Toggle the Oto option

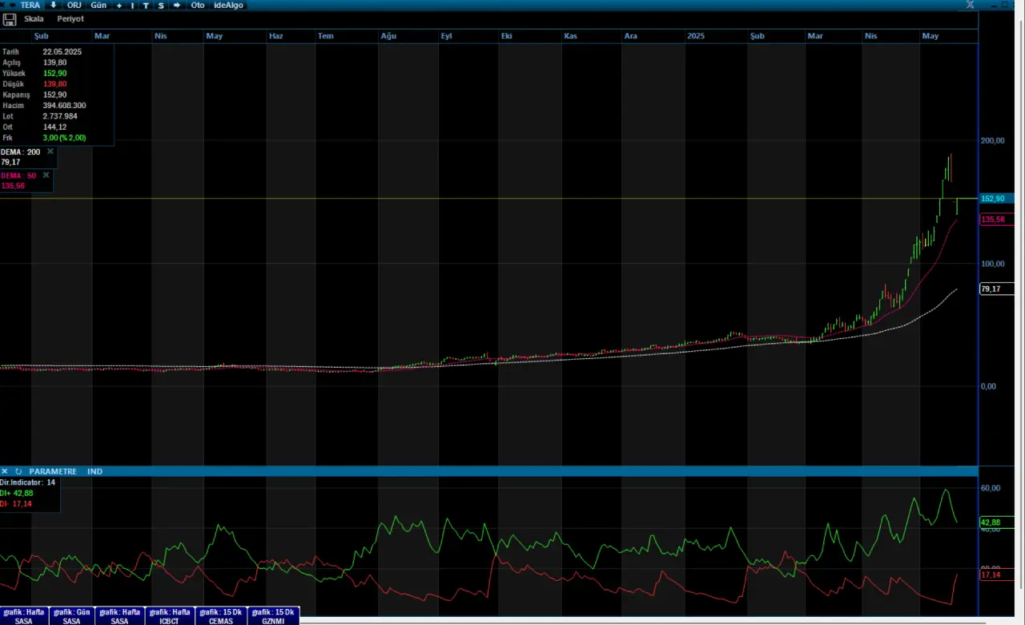[x=197, y=5]
